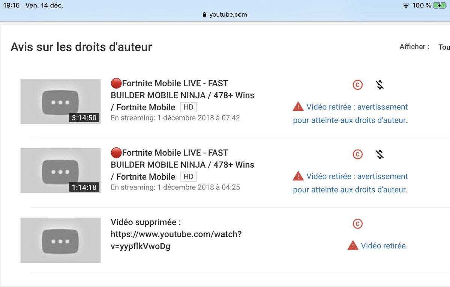Open thumbnail of the 1:14:18 video
The width and height of the screenshot is (450, 287).
tap(60, 171)
